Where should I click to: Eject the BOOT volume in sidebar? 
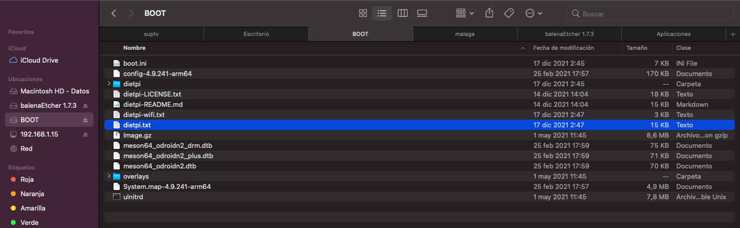(x=85, y=120)
